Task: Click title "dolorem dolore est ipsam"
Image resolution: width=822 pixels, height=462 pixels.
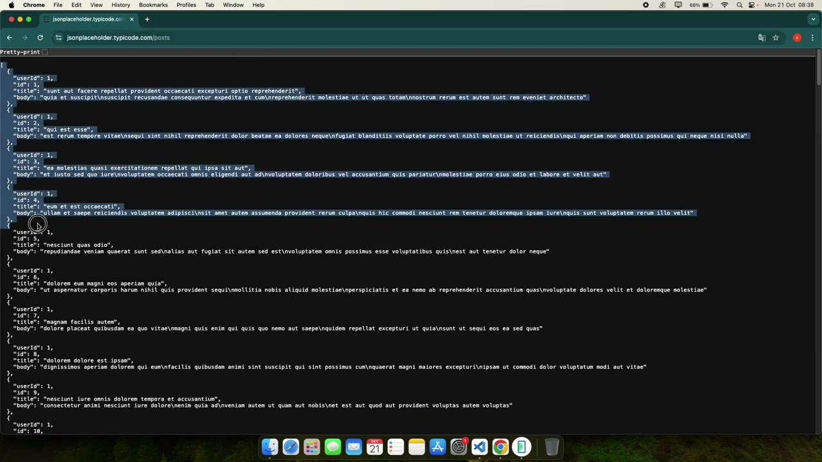Action: [88, 361]
